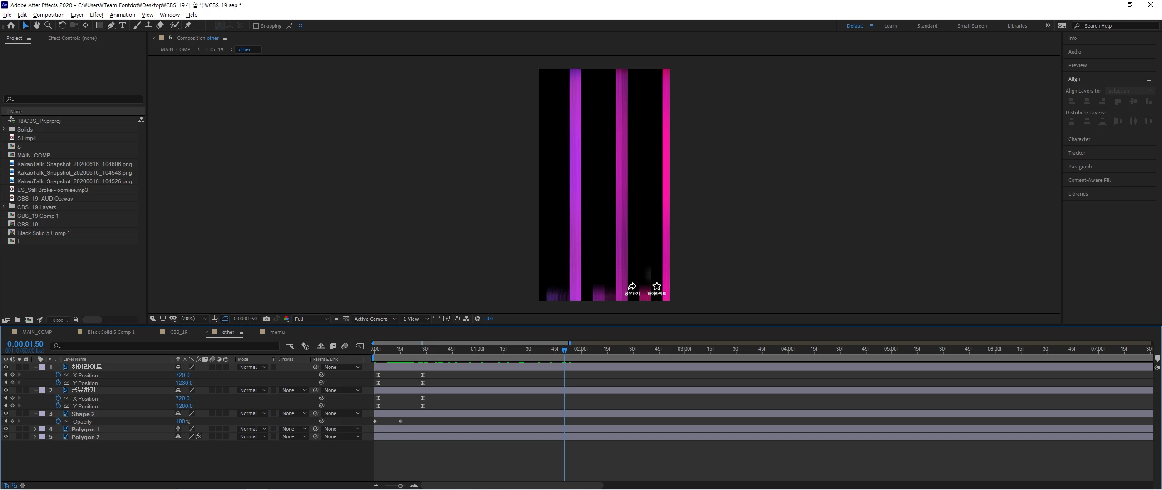Viewport: 1162px width, 490px height.
Task: Open the Animation menu
Action: [122, 15]
